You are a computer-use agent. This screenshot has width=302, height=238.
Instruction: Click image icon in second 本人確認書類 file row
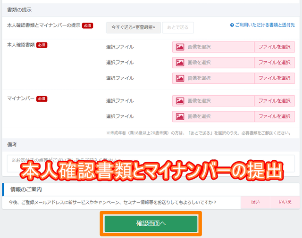pyautogui.click(x=180, y=63)
